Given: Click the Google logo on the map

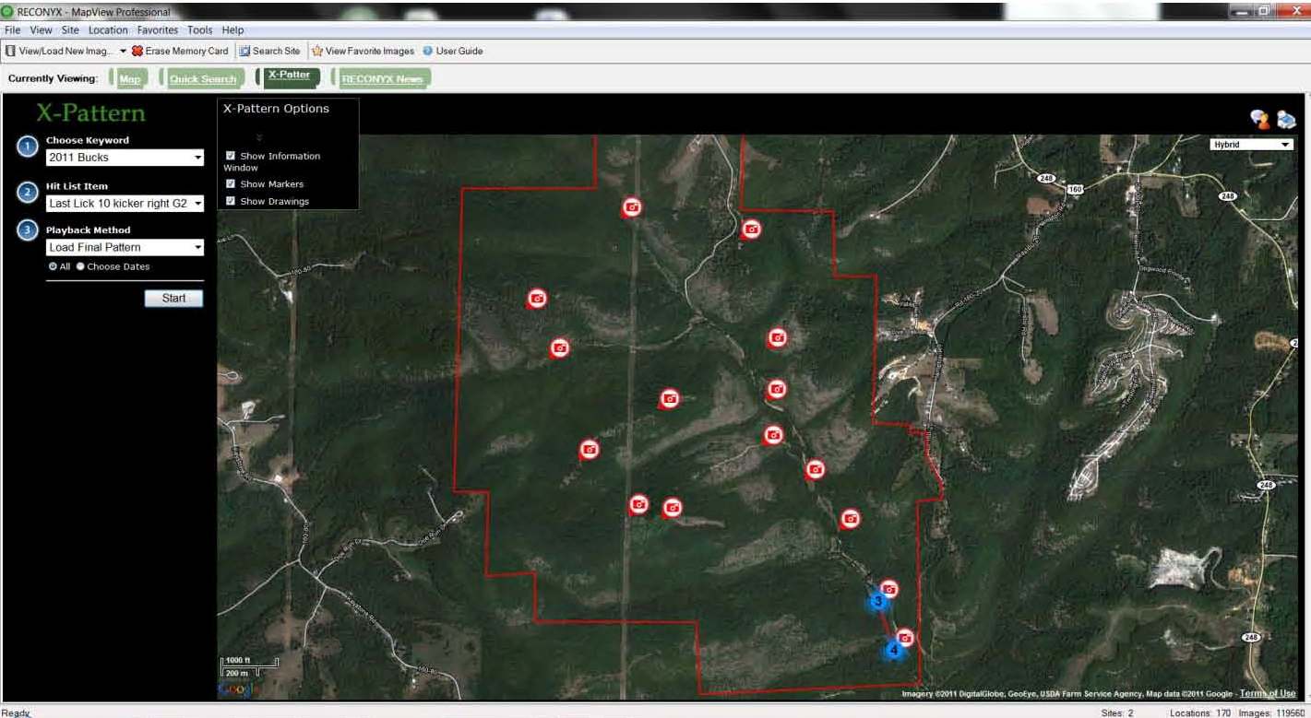Looking at the screenshot, I should point(238,689).
